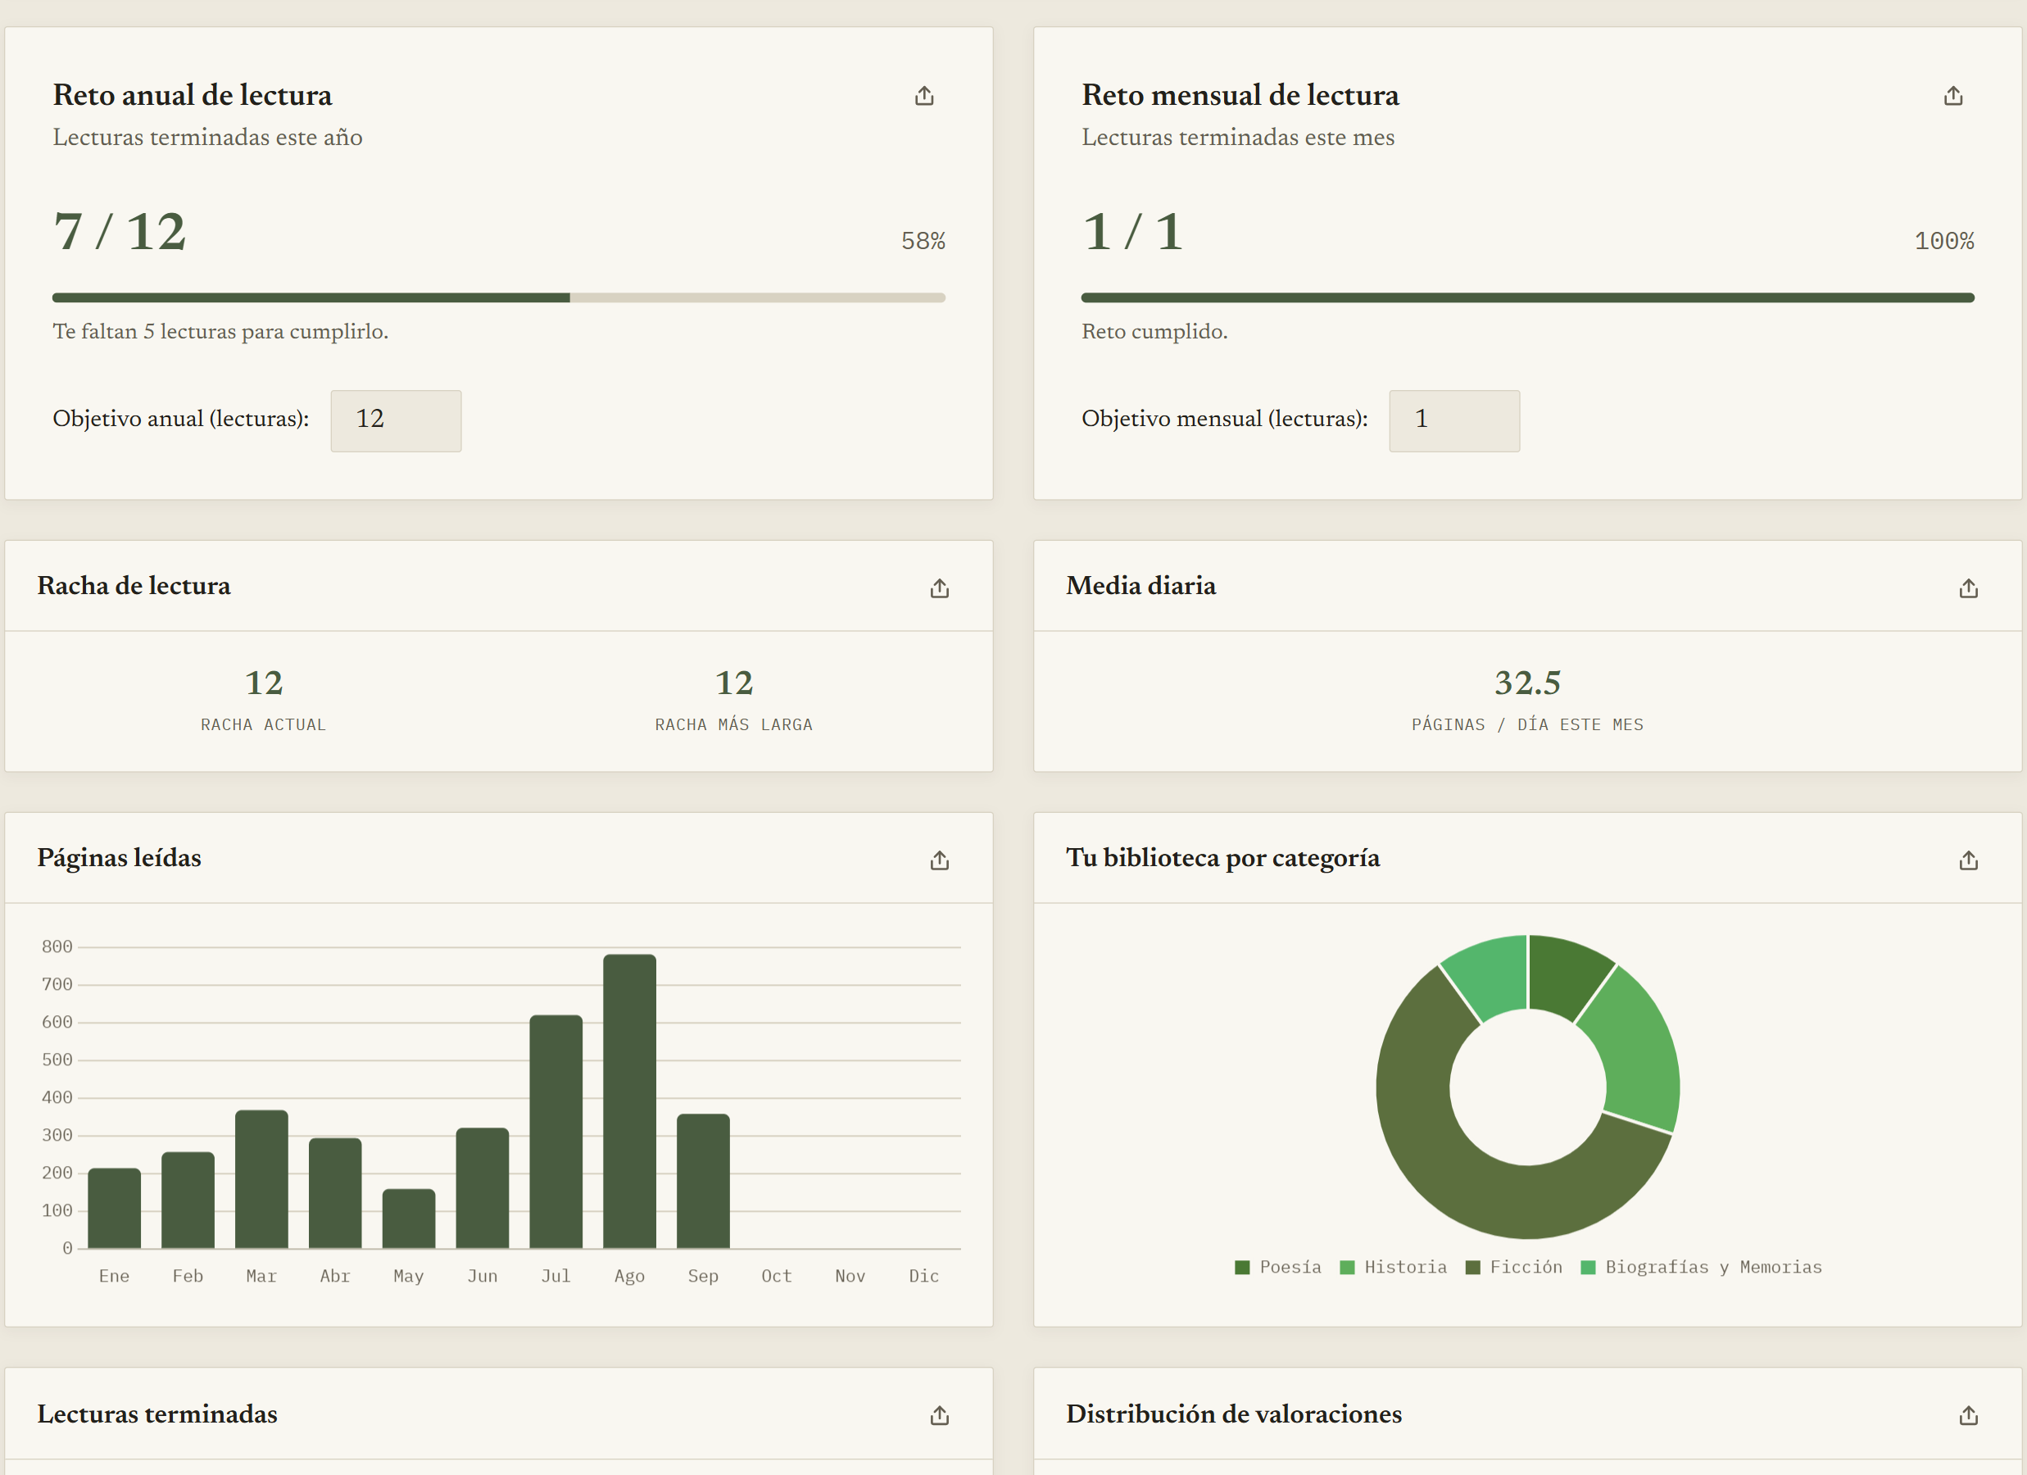Share the Reto anual de lectura card
The width and height of the screenshot is (2027, 1475).
pos(924,96)
